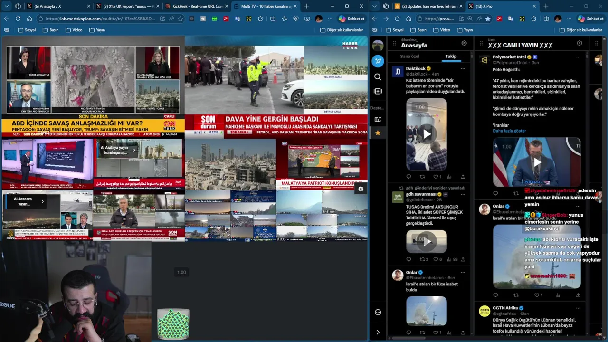Open tab actions menu in left browser
This screenshot has width=608, height=342.
(x=6, y=6)
